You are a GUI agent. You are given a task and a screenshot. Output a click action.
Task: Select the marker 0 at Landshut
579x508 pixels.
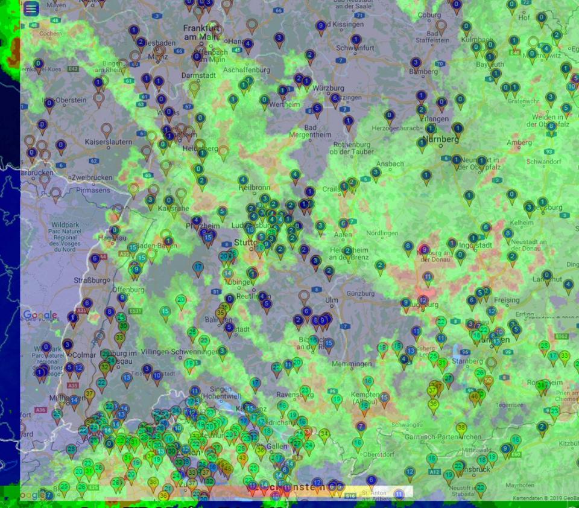547,276
